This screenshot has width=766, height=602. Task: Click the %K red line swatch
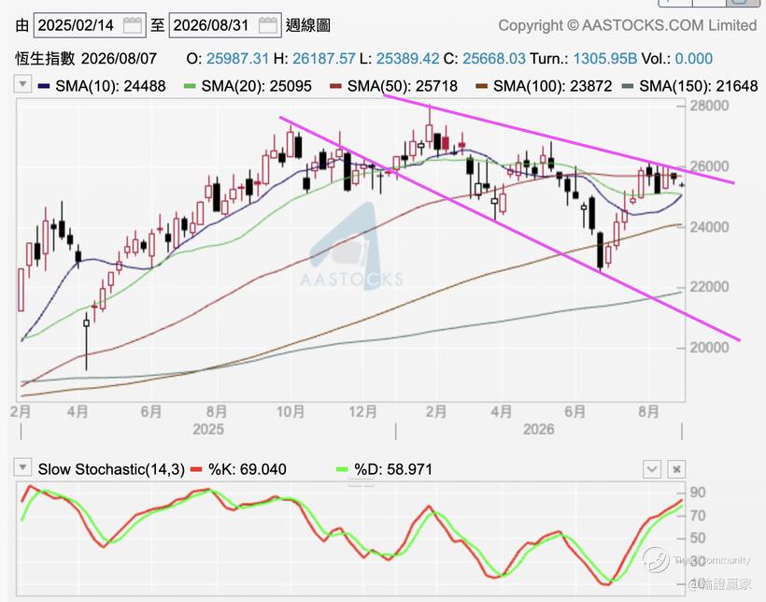pos(196,469)
